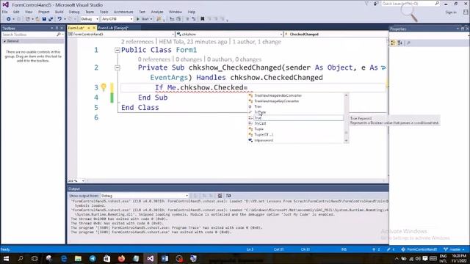470x264 pixels.
Task: Open the Build menu
Action: pyautogui.click(x=59, y=12)
